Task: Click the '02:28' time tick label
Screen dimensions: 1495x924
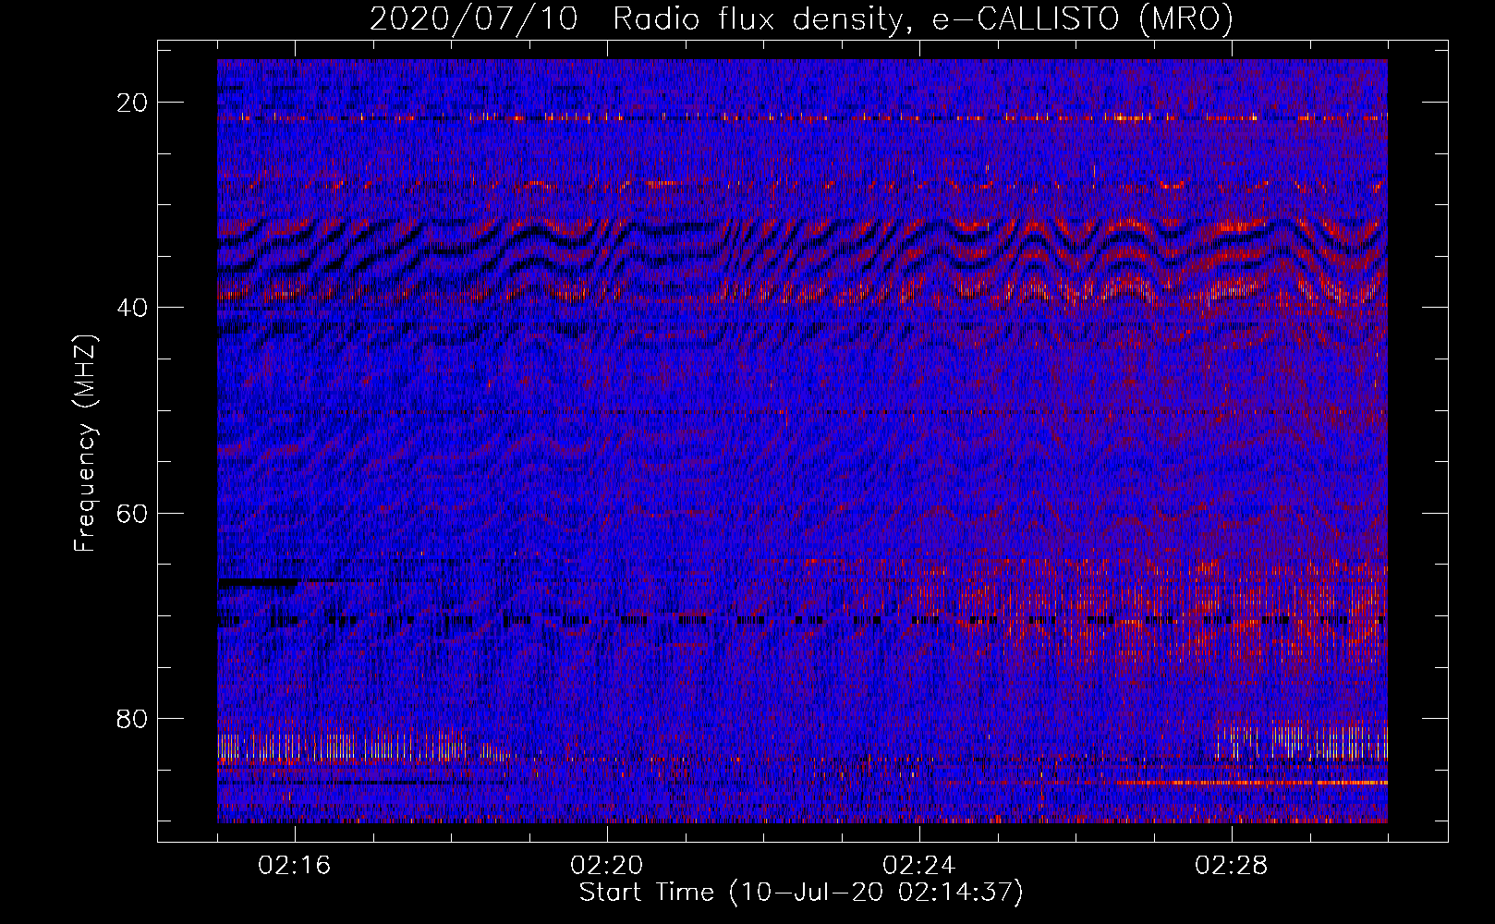Action: [x=1232, y=865]
